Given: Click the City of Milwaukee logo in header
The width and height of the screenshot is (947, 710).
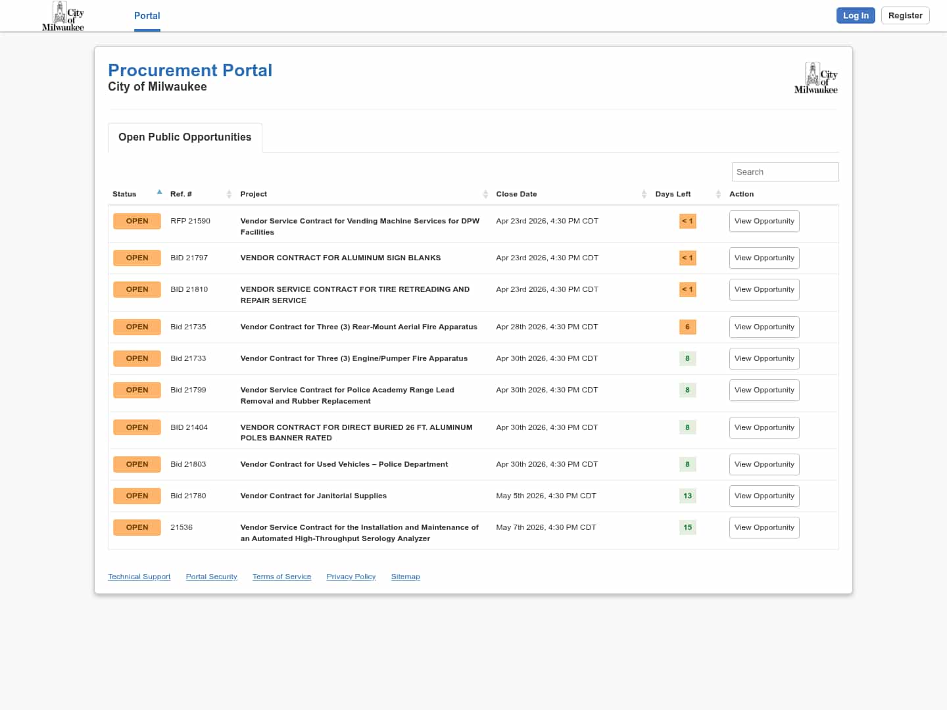Looking at the screenshot, I should click(x=63, y=16).
